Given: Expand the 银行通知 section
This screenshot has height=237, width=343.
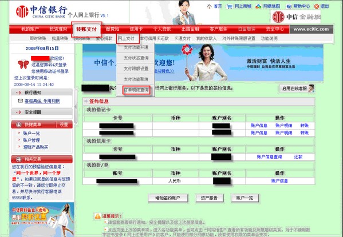Looking at the screenshot, I should click(42, 93).
